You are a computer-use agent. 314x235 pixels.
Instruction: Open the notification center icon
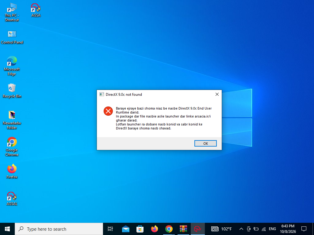coord(304,229)
